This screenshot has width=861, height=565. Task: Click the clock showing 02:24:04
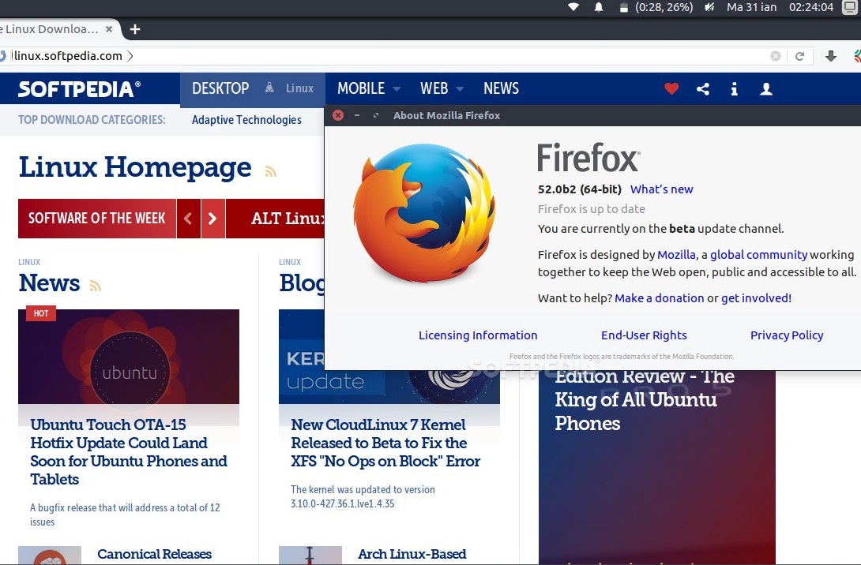(811, 7)
